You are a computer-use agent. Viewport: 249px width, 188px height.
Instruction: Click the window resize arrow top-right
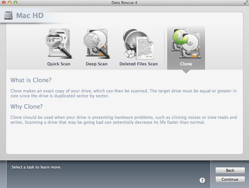click(x=246, y=3)
